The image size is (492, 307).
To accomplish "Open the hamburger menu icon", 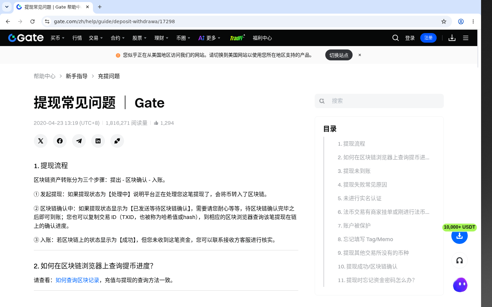I will coord(466,38).
